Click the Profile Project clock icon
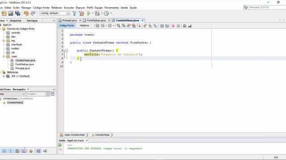Image resolution: width=286 pixels, height=160 pixels. (x=106, y=13)
